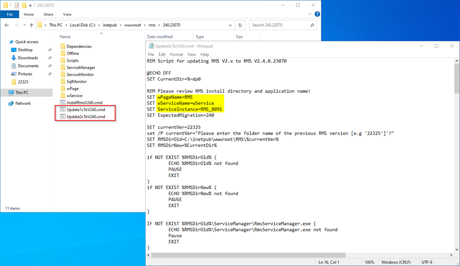This screenshot has width=460, height=266.
Task: Open the 22325 folder in Quick access
Action: [x=23, y=82]
